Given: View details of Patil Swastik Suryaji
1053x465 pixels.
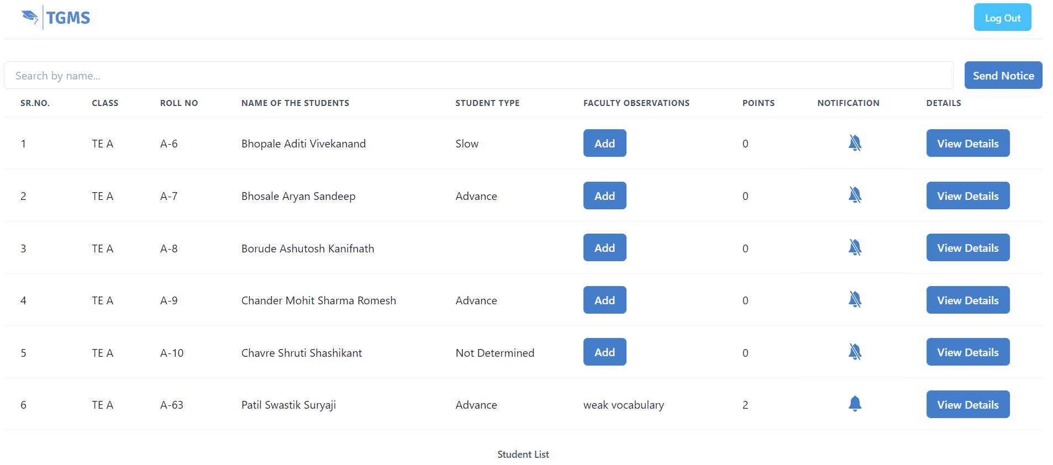Looking at the screenshot, I should (x=968, y=404).
